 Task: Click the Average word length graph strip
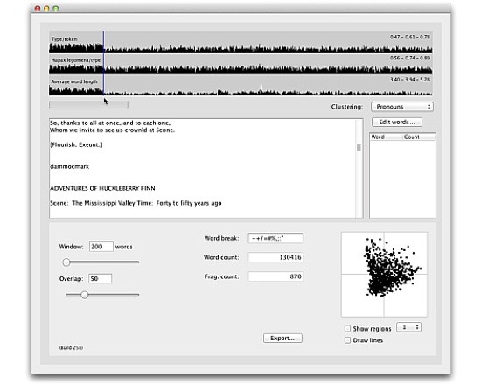click(x=240, y=86)
